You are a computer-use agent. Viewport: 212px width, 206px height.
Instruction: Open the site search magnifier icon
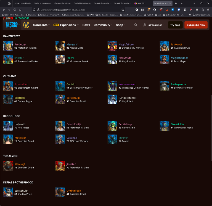click(136, 25)
